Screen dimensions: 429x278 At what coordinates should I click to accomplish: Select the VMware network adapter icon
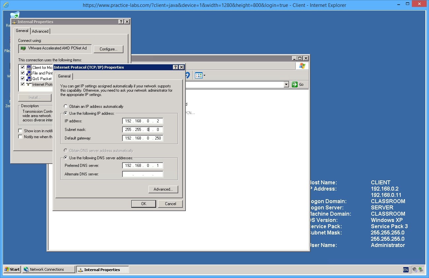(x=23, y=48)
